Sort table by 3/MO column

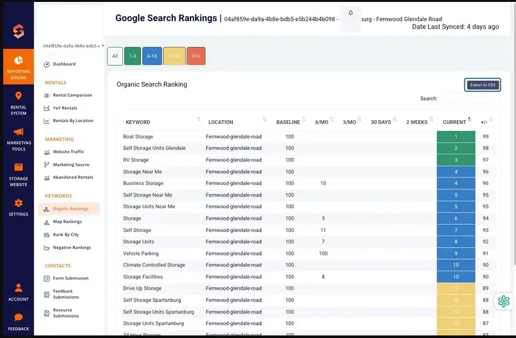point(360,120)
